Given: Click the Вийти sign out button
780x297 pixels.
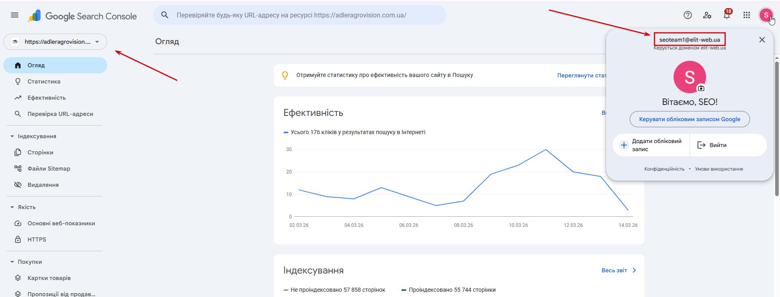Looking at the screenshot, I should click(x=717, y=145).
